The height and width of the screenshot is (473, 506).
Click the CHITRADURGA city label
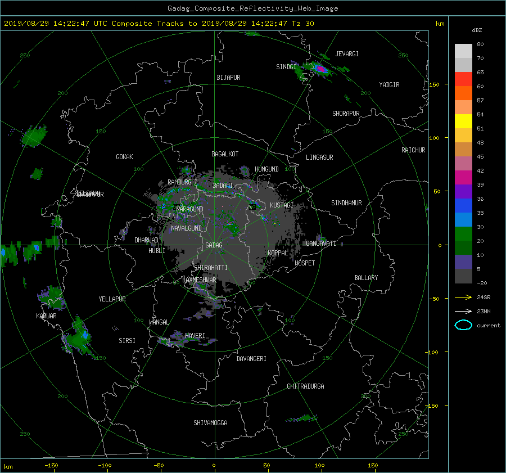point(305,386)
